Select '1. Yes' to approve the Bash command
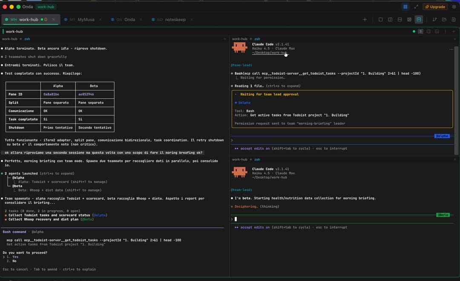This screenshot has width=460, height=281. pos(12,256)
